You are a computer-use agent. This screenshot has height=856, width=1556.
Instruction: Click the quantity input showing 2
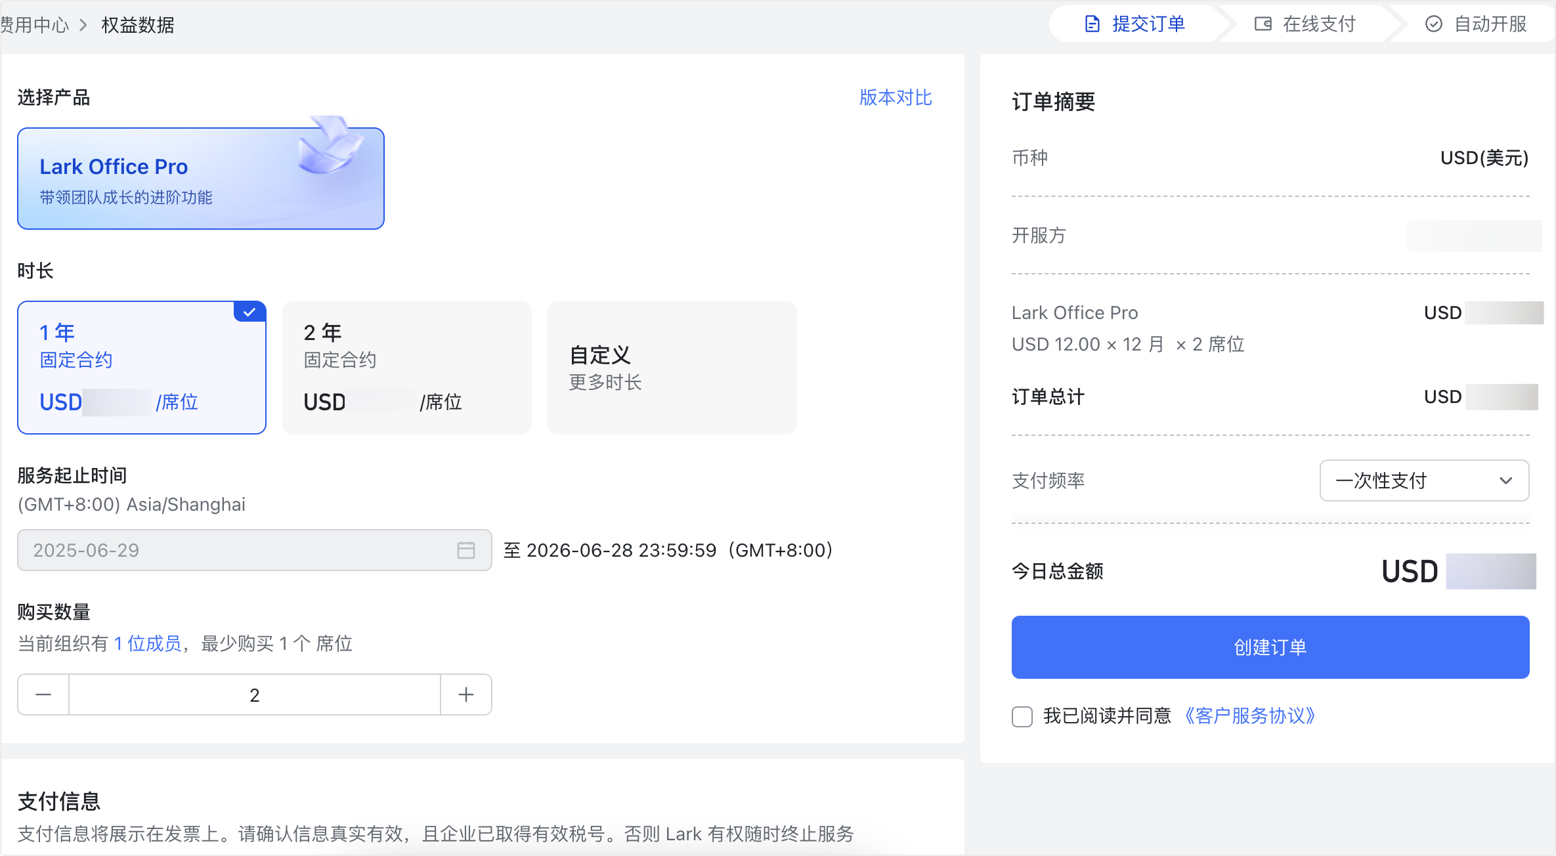pos(255,695)
